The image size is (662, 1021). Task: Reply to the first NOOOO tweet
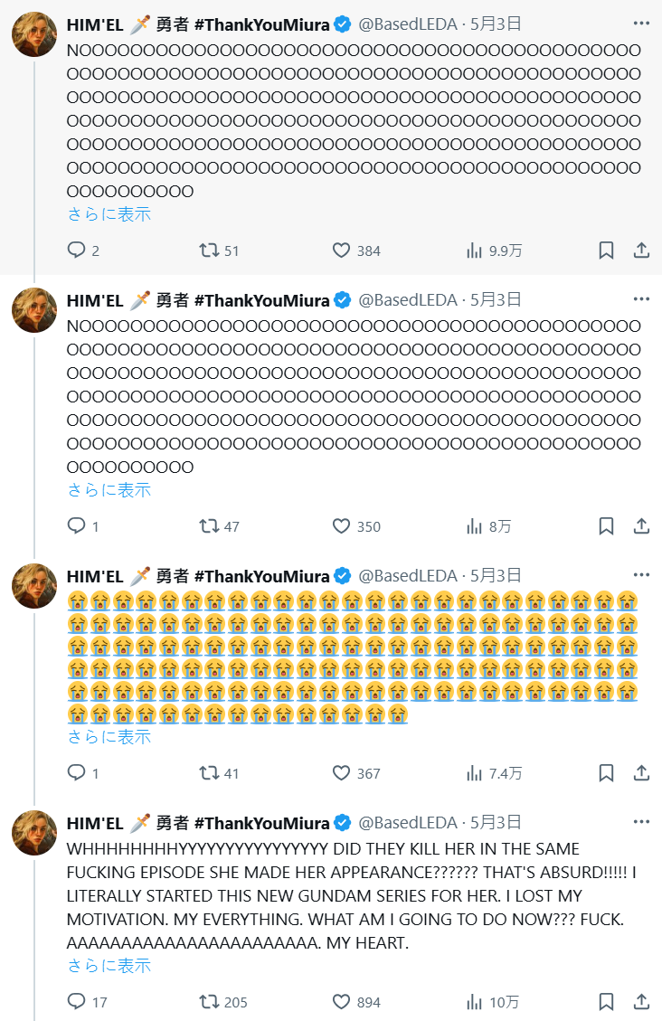coord(77,251)
